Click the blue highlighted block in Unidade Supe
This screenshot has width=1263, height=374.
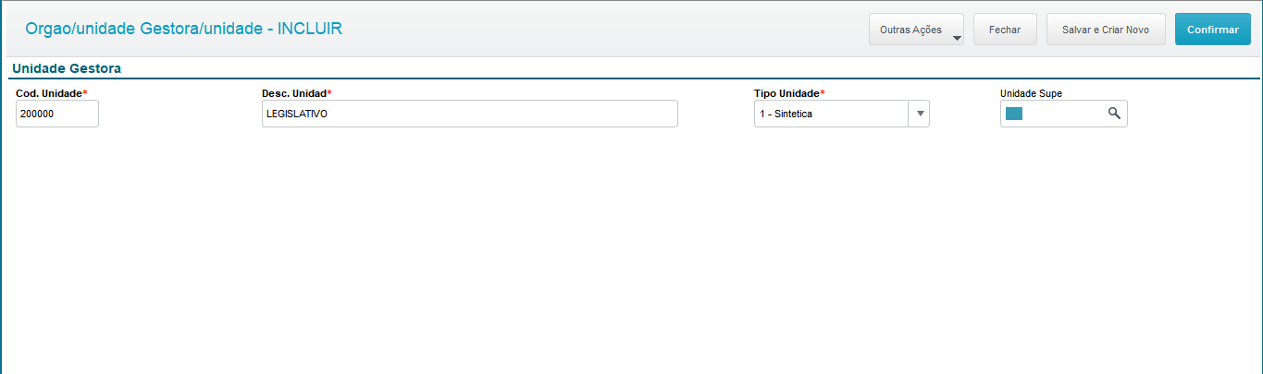(x=1014, y=114)
